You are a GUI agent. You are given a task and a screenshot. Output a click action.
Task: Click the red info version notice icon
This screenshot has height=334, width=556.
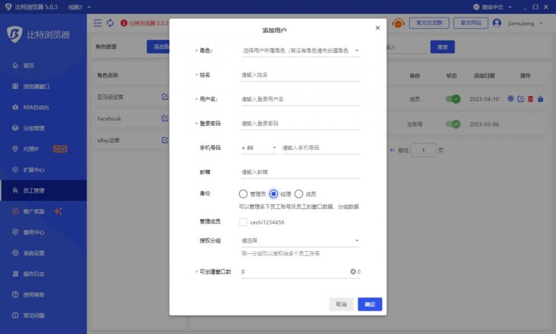point(124,23)
